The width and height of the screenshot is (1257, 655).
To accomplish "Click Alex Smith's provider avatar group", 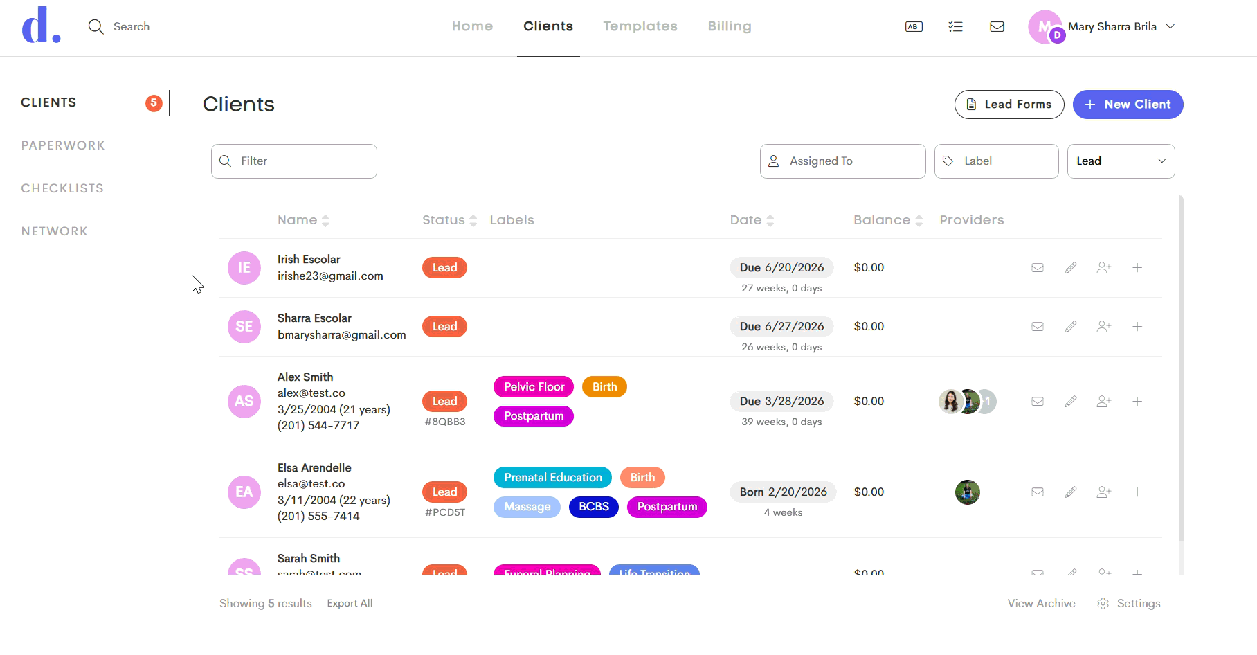I will [968, 402].
